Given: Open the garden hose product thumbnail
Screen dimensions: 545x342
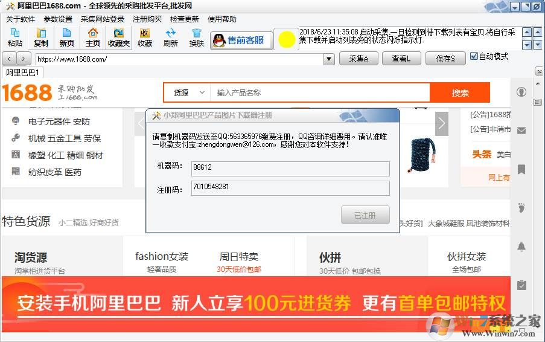Looking at the screenshot, I should (421, 154).
